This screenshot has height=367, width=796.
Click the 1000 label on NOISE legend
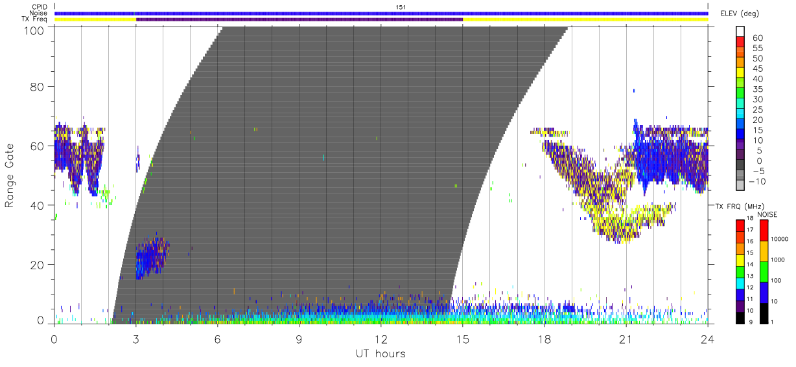[x=779, y=260]
